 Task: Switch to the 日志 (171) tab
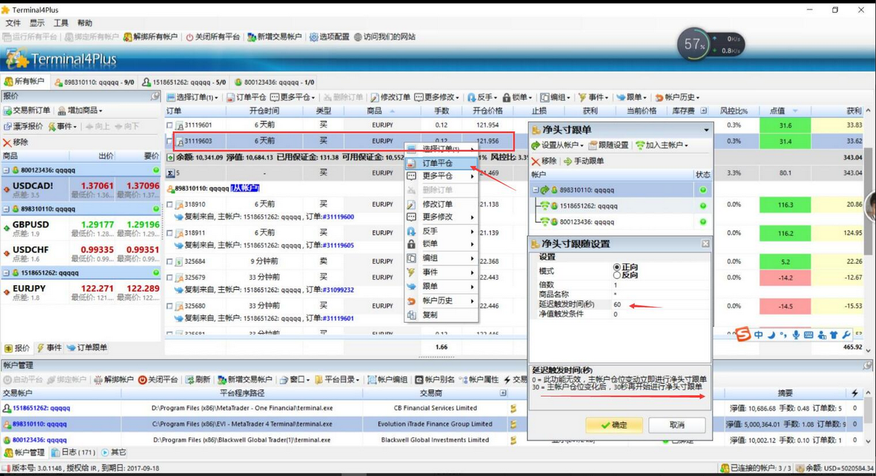point(74,452)
